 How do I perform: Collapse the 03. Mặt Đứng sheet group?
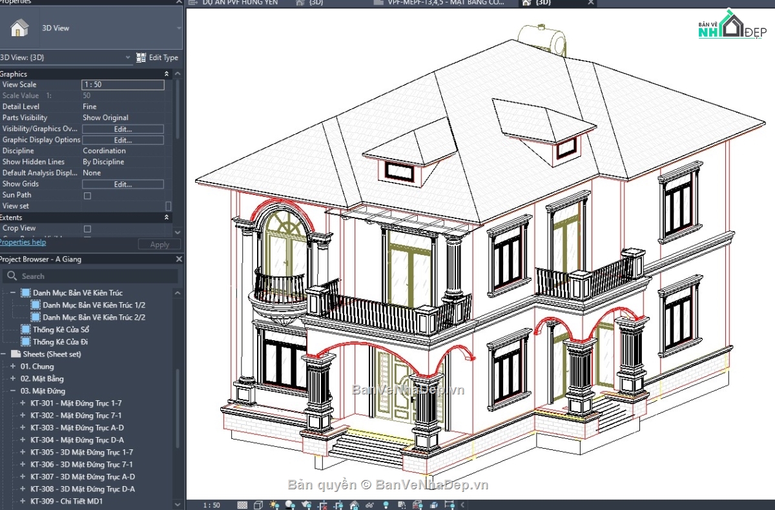tap(13, 391)
